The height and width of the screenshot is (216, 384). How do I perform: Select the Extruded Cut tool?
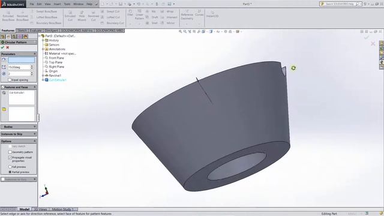point(70,16)
